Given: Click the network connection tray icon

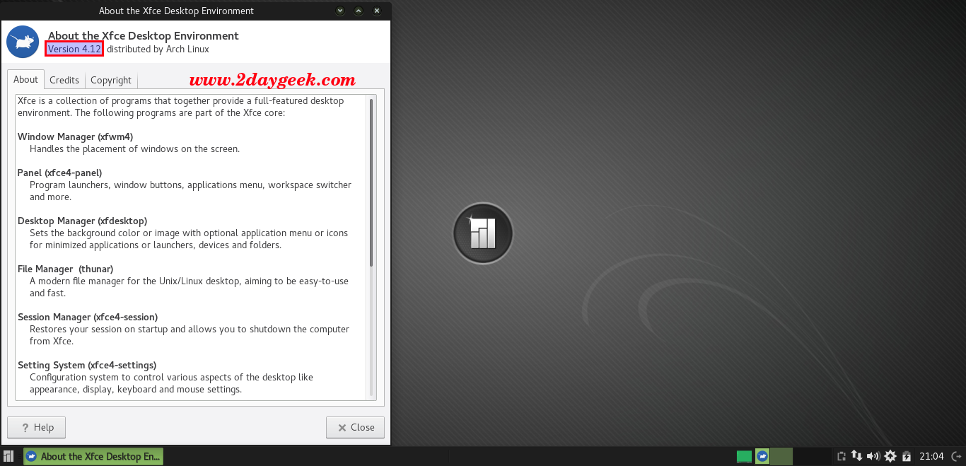Looking at the screenshot, I should [x=856, y=457].
